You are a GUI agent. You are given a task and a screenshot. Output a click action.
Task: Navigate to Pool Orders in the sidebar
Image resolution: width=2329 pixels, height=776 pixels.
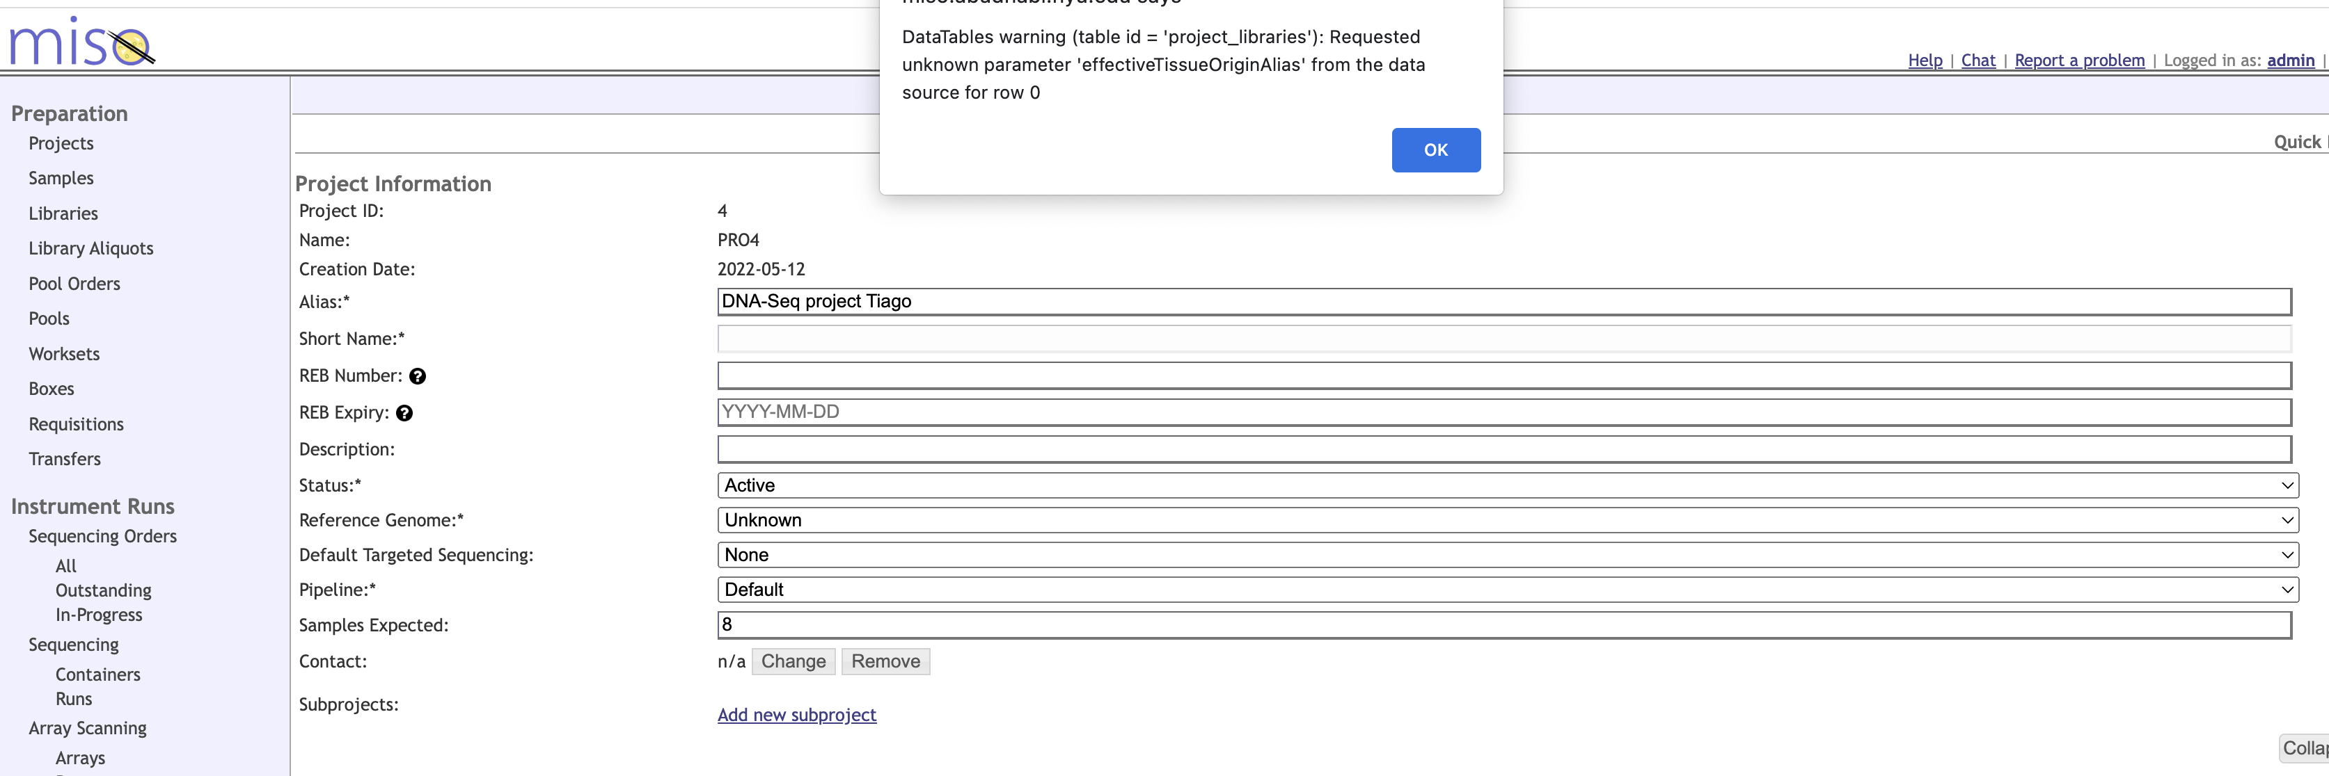tap(74, 284)
